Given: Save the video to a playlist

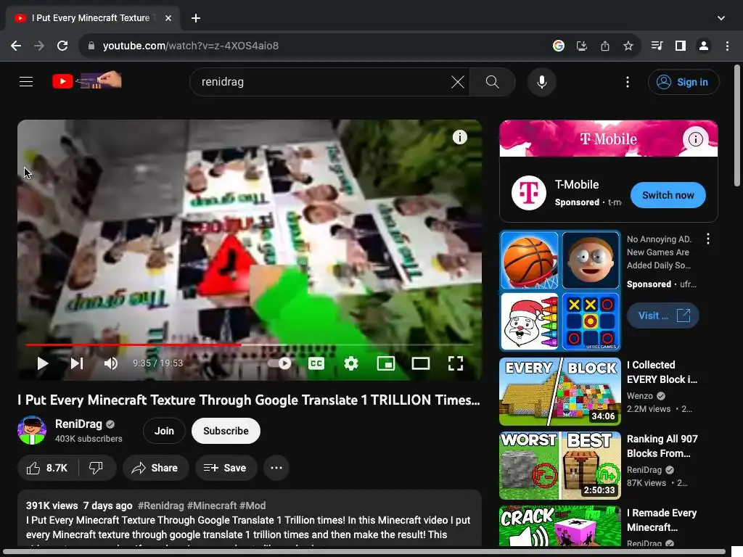Looking at the screenshot, I should (226, 468).
